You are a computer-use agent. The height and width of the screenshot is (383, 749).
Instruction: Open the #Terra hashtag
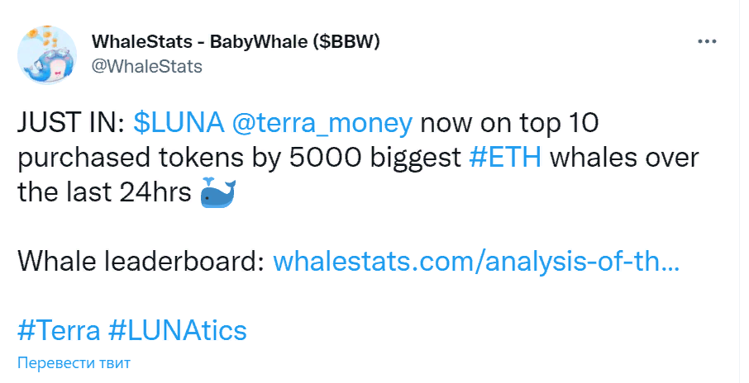tap(58, 331)
